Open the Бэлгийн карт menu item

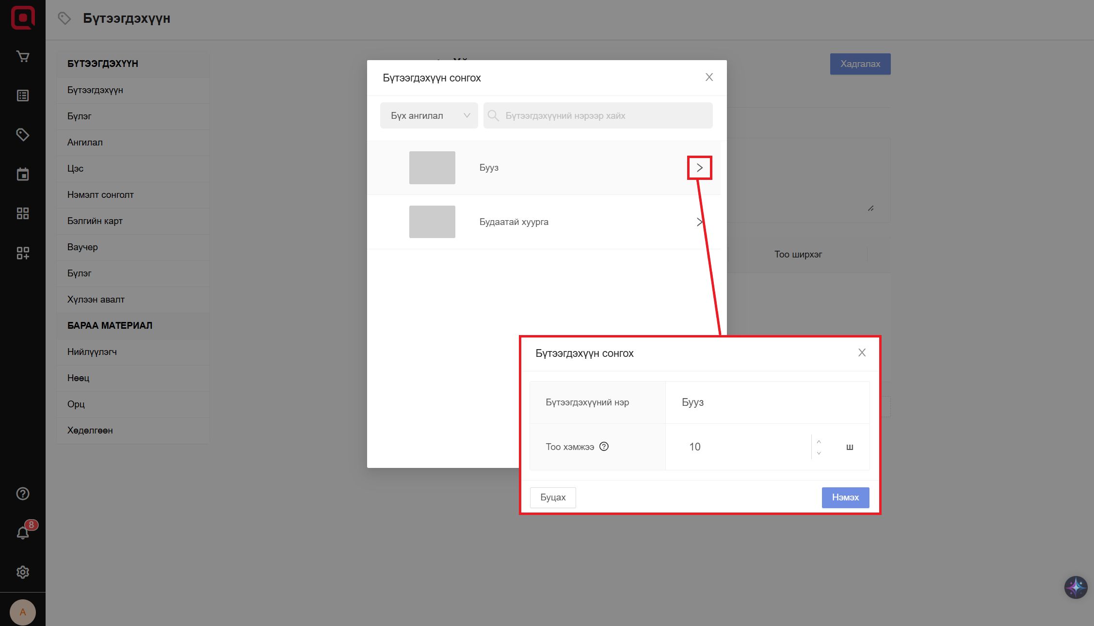pos(95,221)
